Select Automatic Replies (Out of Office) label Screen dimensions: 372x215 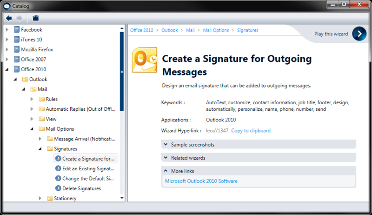pos(80,109)
